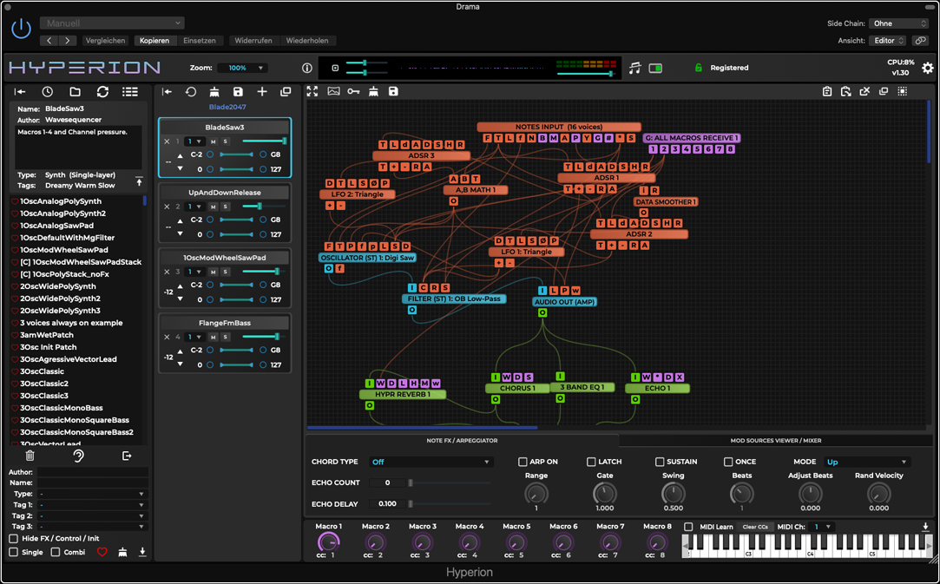Click the fullscreen expand icon above node editor
Screen dimensions: 940x584
pyautogui.click(x=312, y=91)
